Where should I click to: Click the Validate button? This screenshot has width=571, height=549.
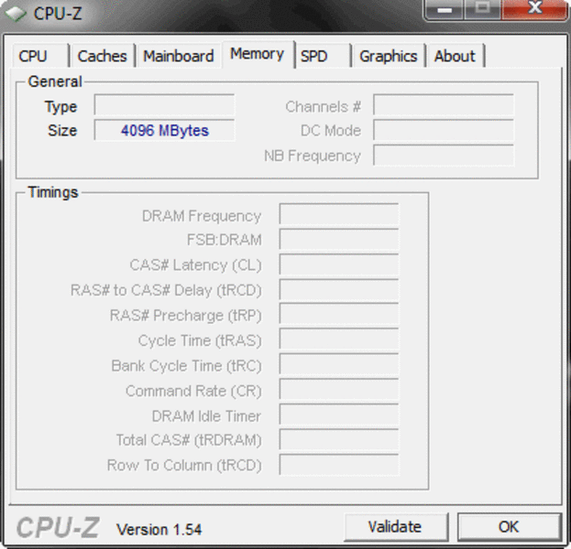point(395,527)
